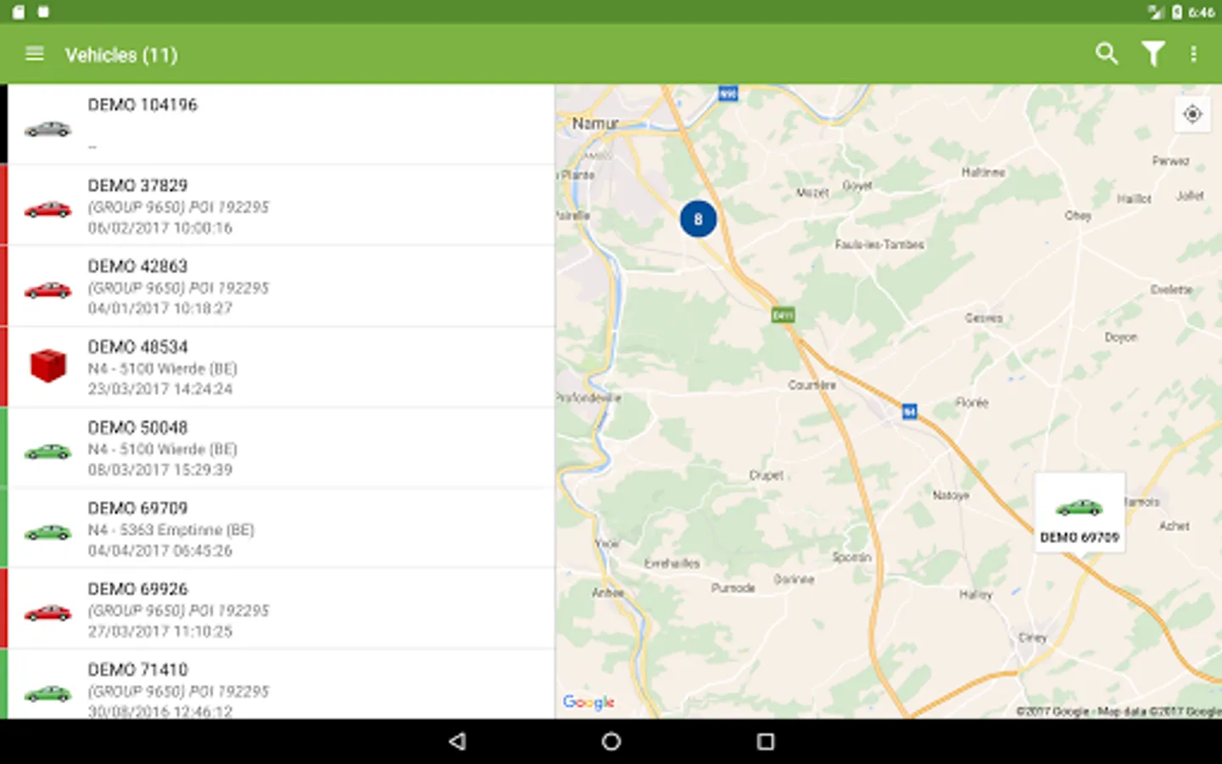Click the timestamp 27/03/2017 11:10:25
Screen dimensions: 1222x764
point(160,631)
